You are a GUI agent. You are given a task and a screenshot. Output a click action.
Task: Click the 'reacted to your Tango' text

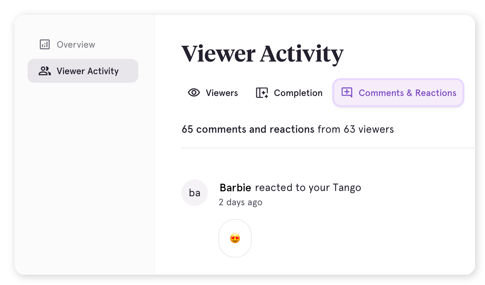[308, 188]
